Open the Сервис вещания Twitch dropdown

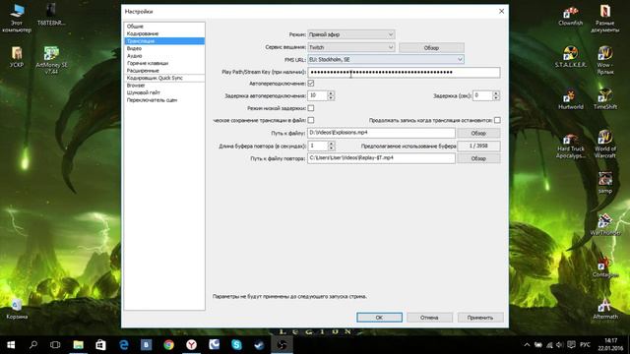tap(351, 47)
